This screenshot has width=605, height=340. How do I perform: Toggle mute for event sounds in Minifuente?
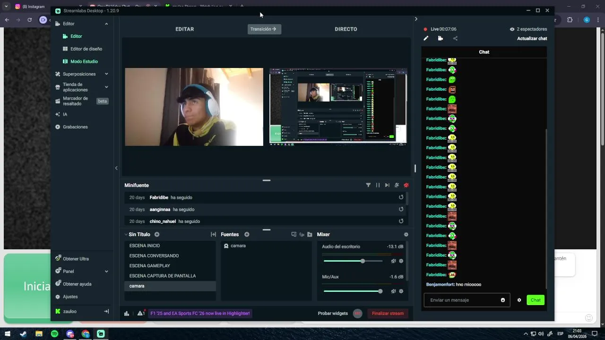coord(397,185)
